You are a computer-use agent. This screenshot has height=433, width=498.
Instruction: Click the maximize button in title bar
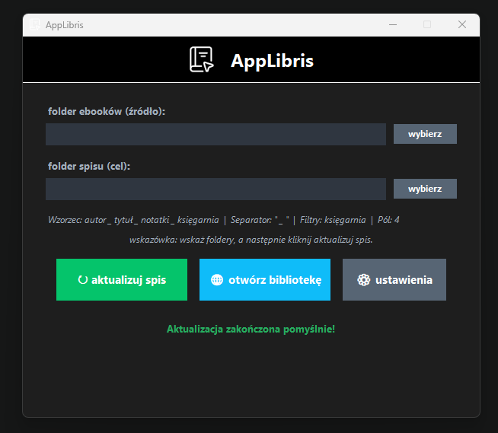[x=427, y=24]
